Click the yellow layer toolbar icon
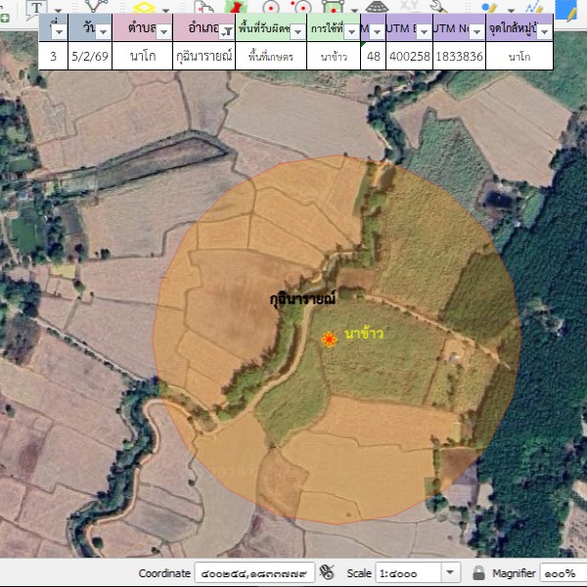The image size is (587, 587). click(144, 7)
